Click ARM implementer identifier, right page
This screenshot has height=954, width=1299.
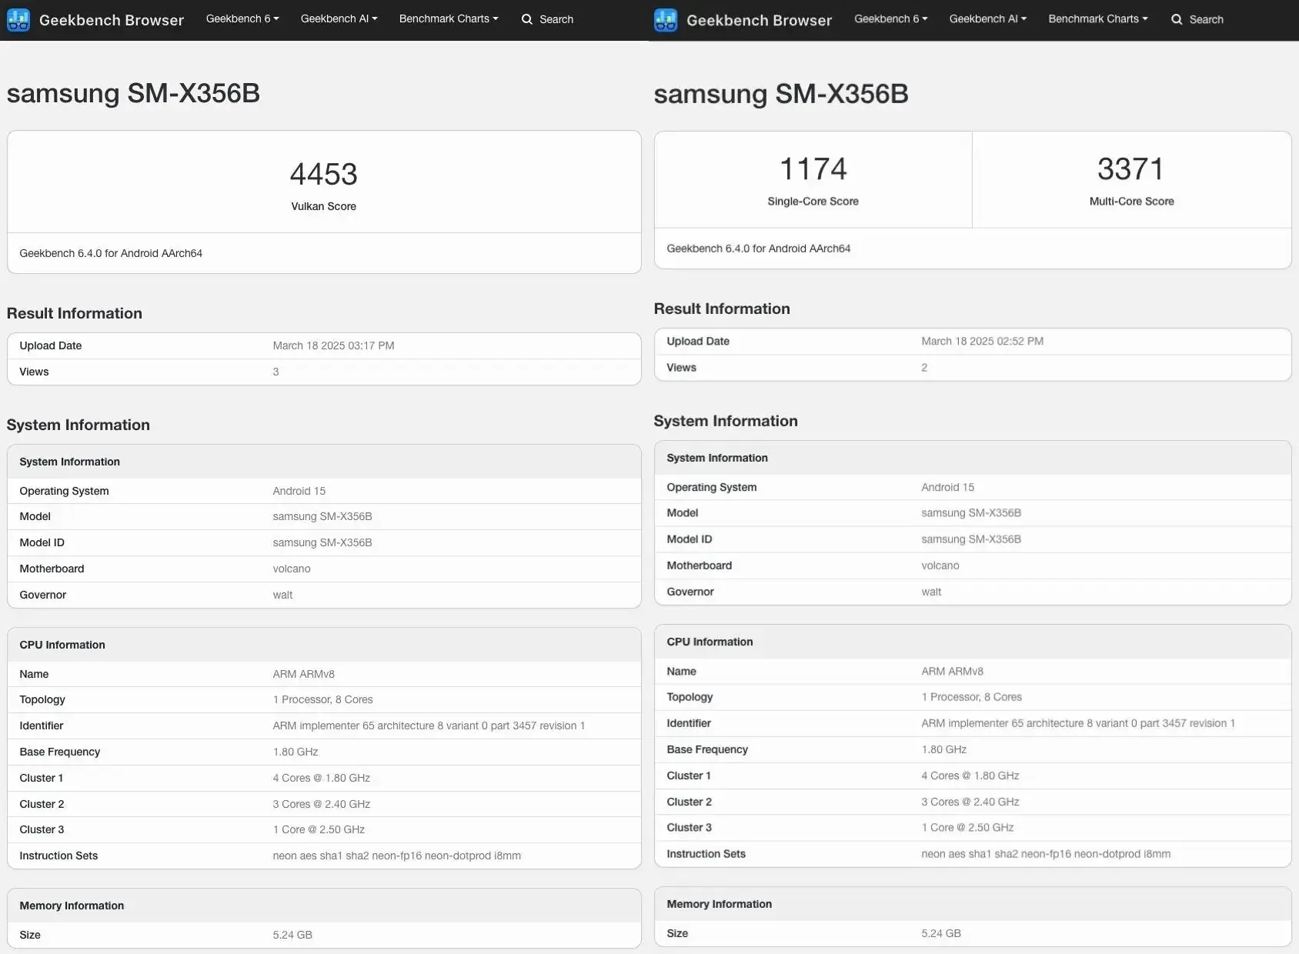1078,724
